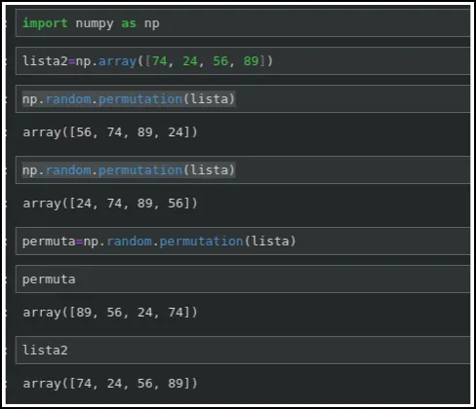The image size is (476, 409).
Task: Click output text array([24, 74, 89, 56])
Action: 110,204
